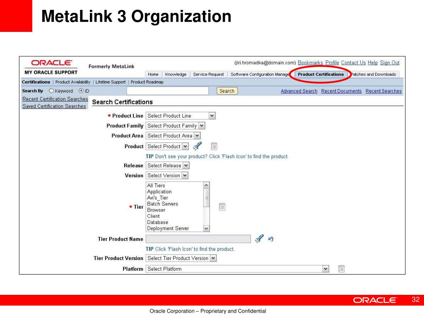Open the Select Platform dropdown
This screenshot has width=424, height=318.
237,269
